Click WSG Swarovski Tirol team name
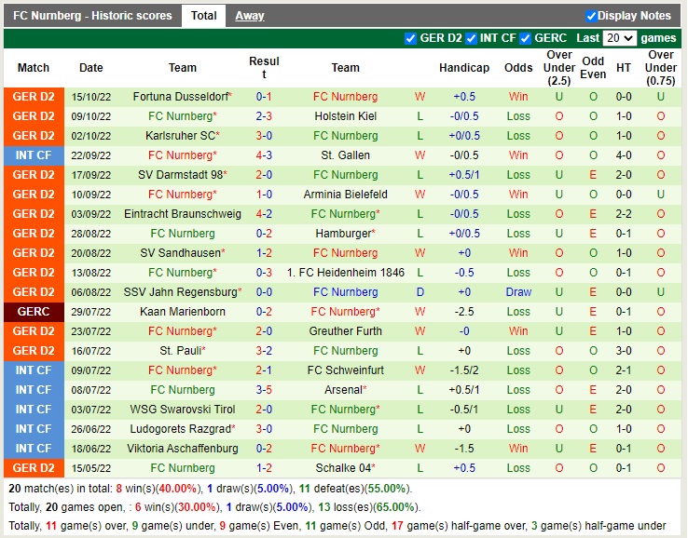688x538 pixels. click(x=183, y=410)
